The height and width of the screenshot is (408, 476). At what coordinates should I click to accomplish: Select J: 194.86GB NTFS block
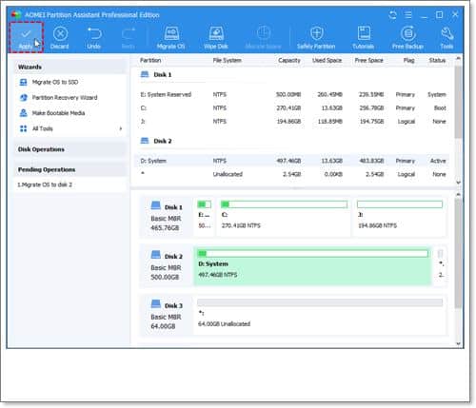[x=400, y=217]
